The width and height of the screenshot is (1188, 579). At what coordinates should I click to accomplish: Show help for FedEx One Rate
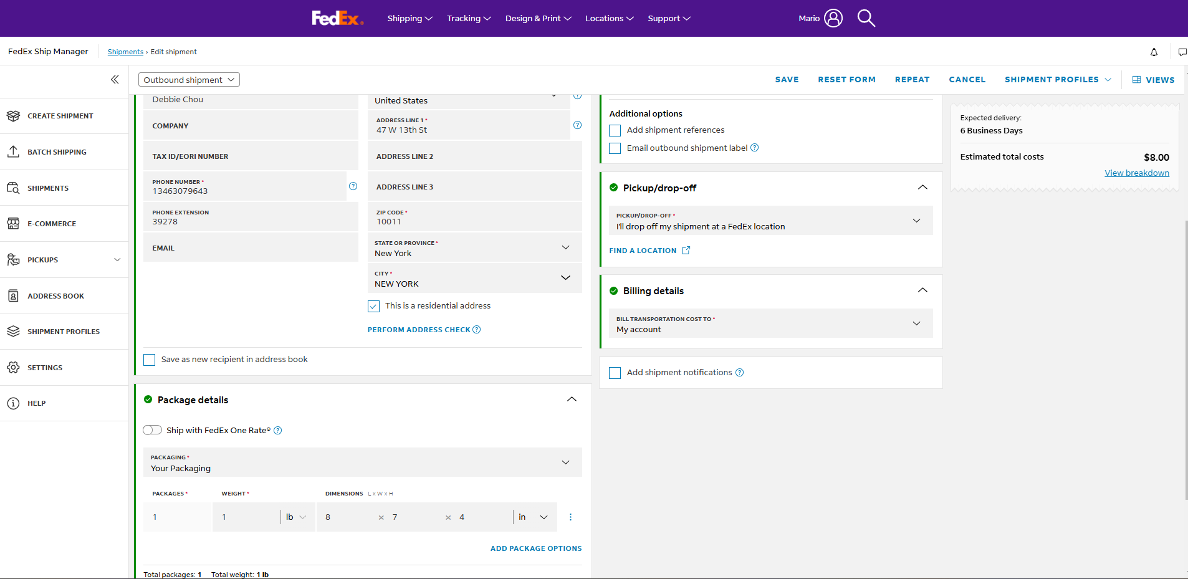pyautogui.click(x=278, y=431)
